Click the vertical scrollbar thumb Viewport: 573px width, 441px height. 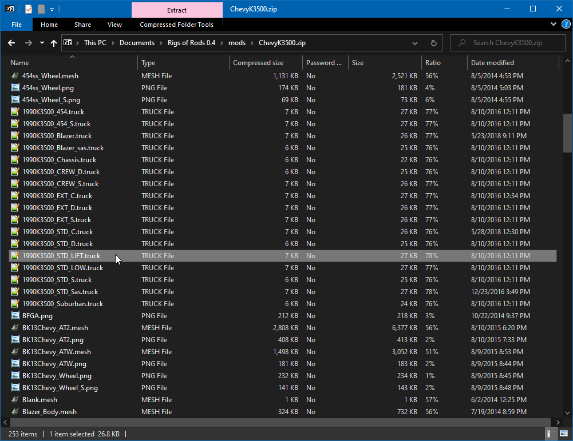567,133
